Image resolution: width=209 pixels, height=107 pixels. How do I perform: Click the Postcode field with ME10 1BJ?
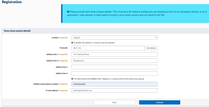pyautogui.click(x=108, y=48)
